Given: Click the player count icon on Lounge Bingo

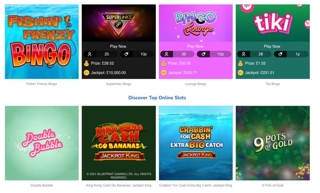Looking at the screenshot, I should point(167,54).
